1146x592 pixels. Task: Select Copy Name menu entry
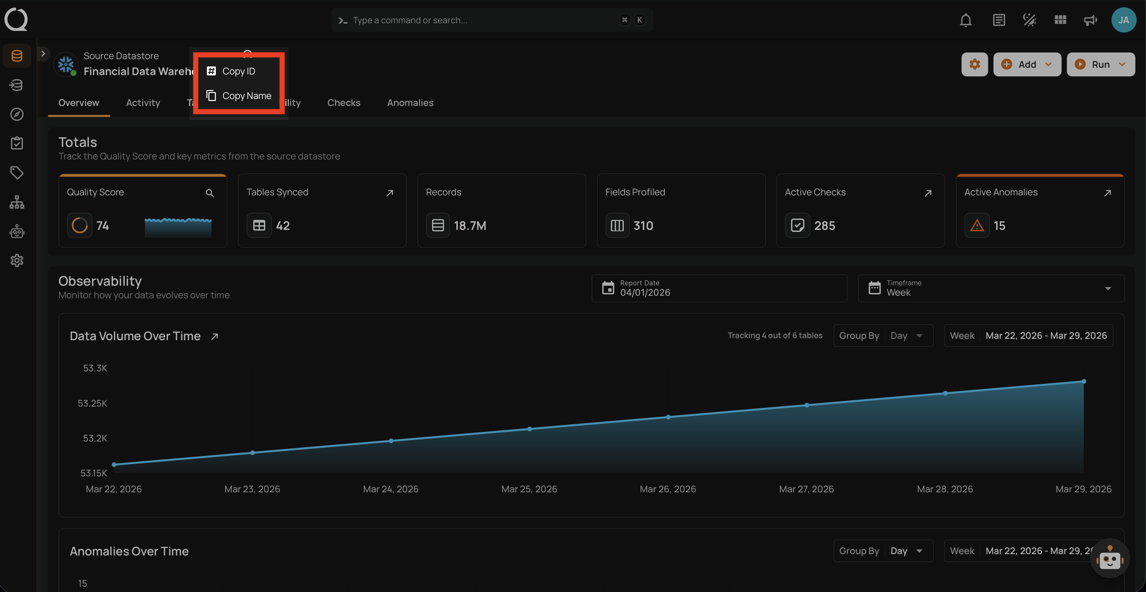[247, 96]
